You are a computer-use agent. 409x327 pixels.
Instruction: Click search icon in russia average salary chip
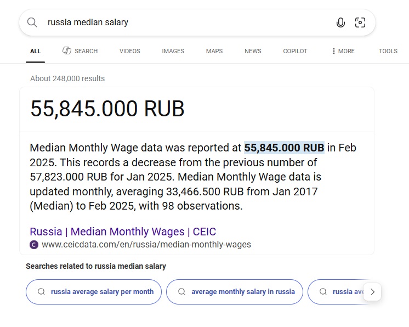42,291
